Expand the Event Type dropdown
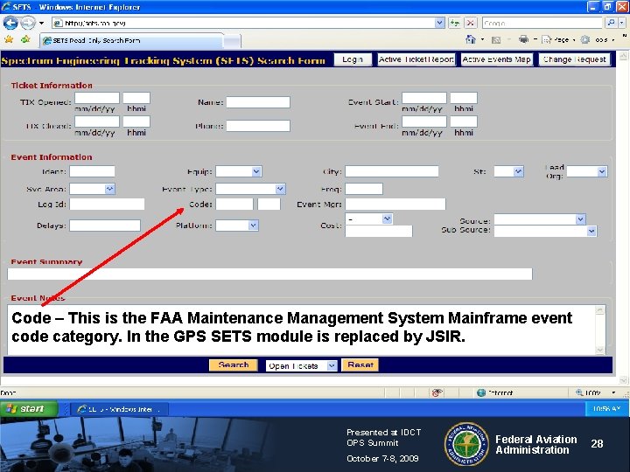The width and height of the screenshot is (630, 472). 281,189
